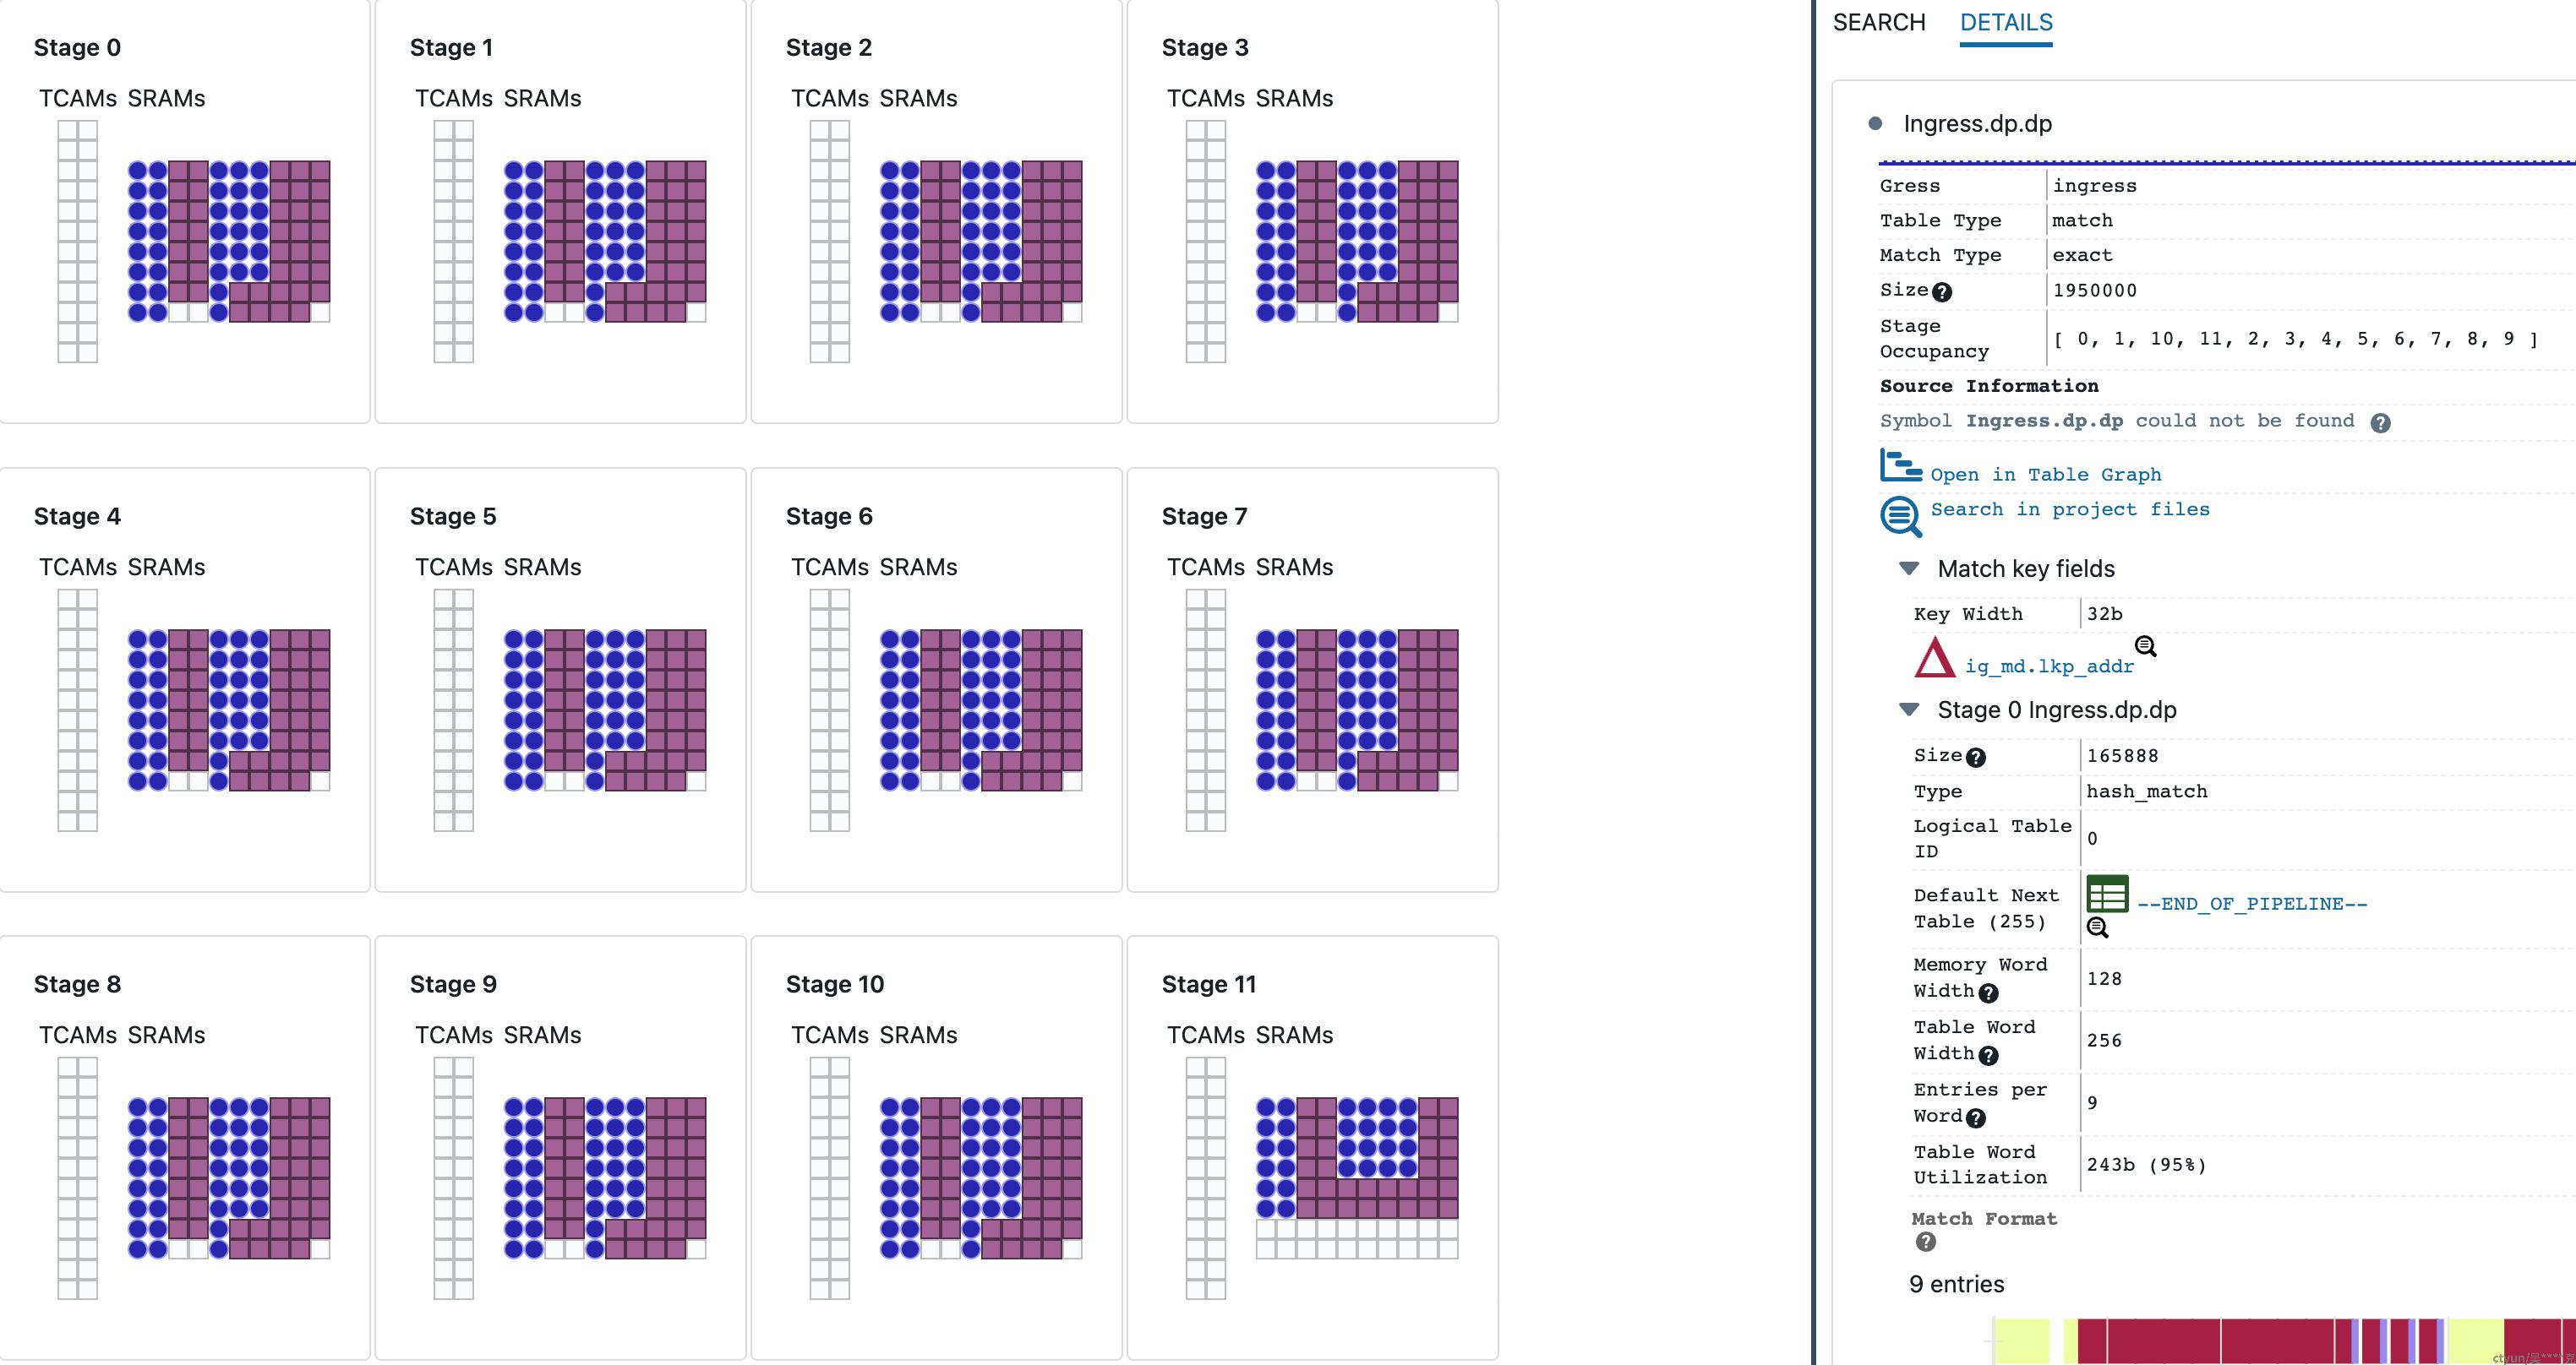Click magnifier icon next to ig_md.lkp_addr
This screenshot has height=1365, width=2576.
pyautogui.click(x=2145, y=645)
